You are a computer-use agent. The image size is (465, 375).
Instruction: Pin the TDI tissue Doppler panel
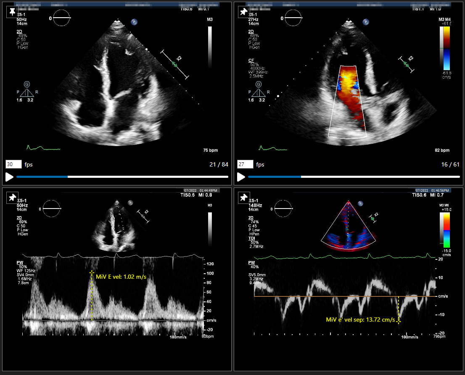tap(243, 197)
